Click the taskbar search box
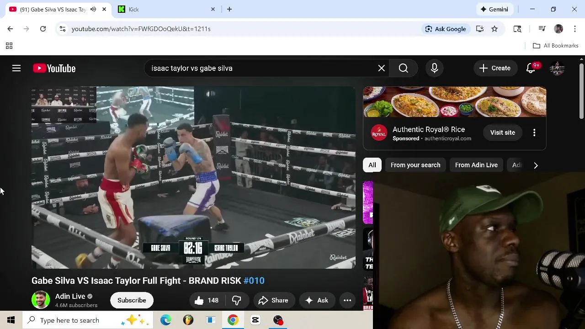This screenshot has height=329, width=585. tap(88, 320)
